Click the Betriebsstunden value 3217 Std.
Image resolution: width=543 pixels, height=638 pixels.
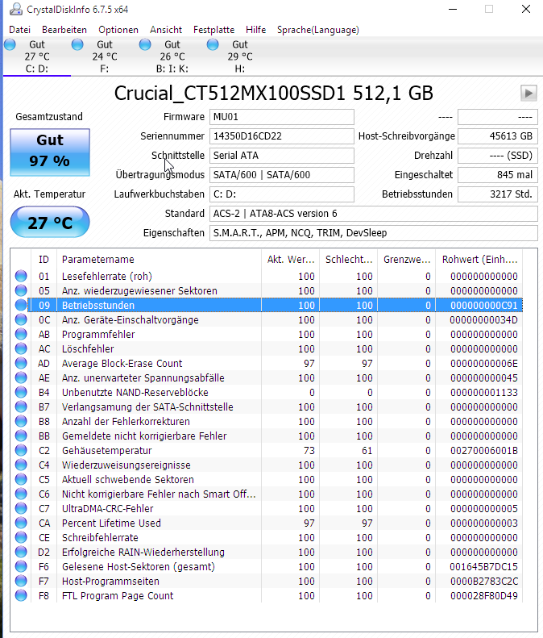click(498, 194)
